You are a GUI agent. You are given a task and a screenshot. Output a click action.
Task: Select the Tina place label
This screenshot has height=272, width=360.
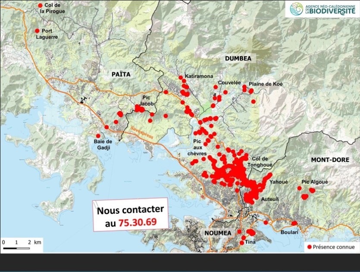pos(250,242)
